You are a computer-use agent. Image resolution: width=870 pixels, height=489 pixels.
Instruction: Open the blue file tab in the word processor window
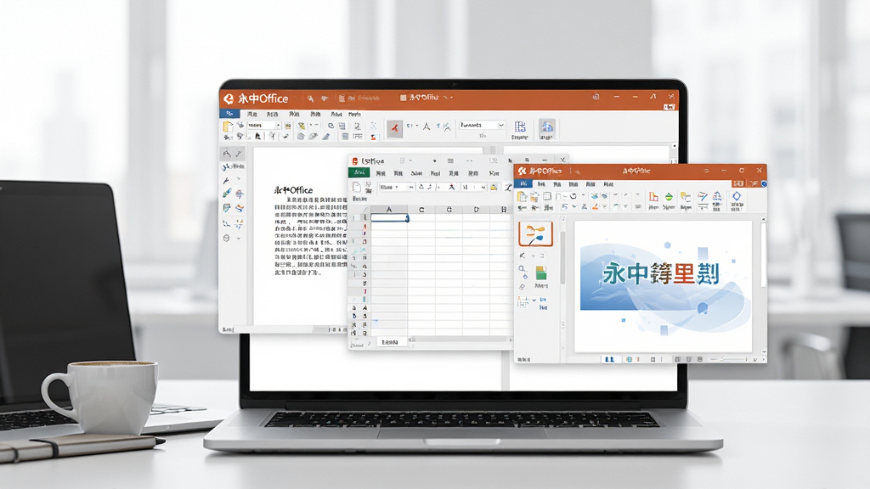[229, 113]
